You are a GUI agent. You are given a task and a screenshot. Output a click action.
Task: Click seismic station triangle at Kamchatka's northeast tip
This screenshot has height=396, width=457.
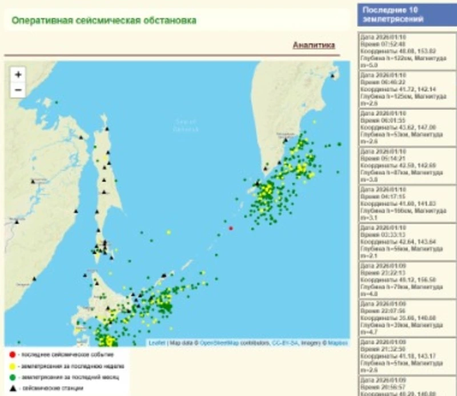[332, 75]
